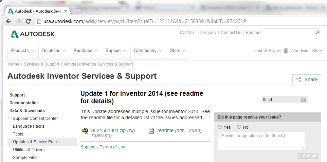Screen dimensions: 327x162
Task: Expand the Store menu
Action: coord(178,51)
